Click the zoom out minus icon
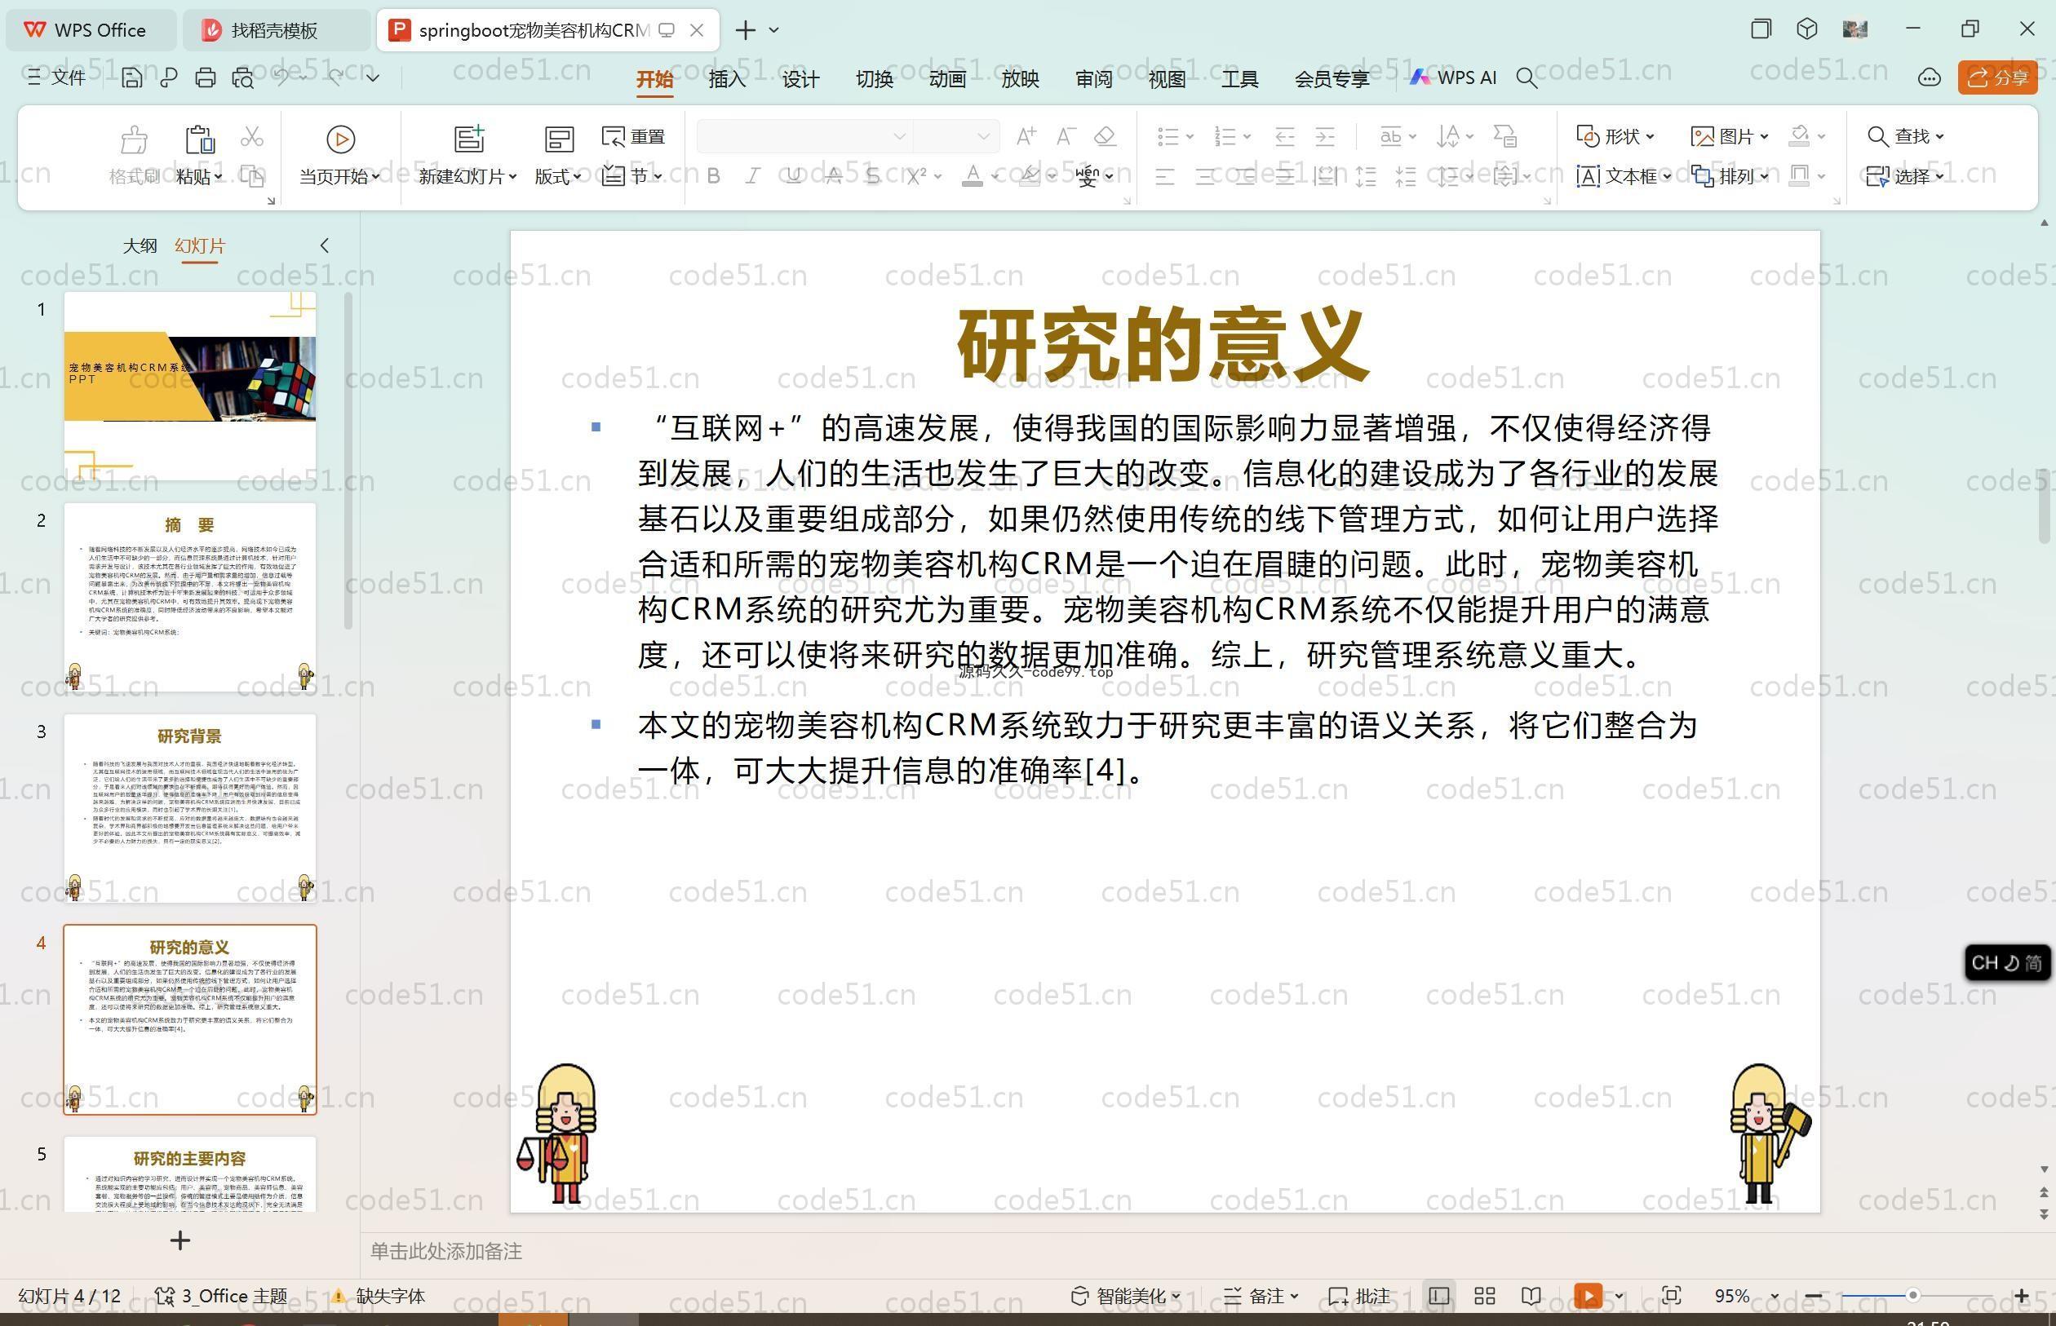This screenshot has width=2056, height=1326. 1813,1296
